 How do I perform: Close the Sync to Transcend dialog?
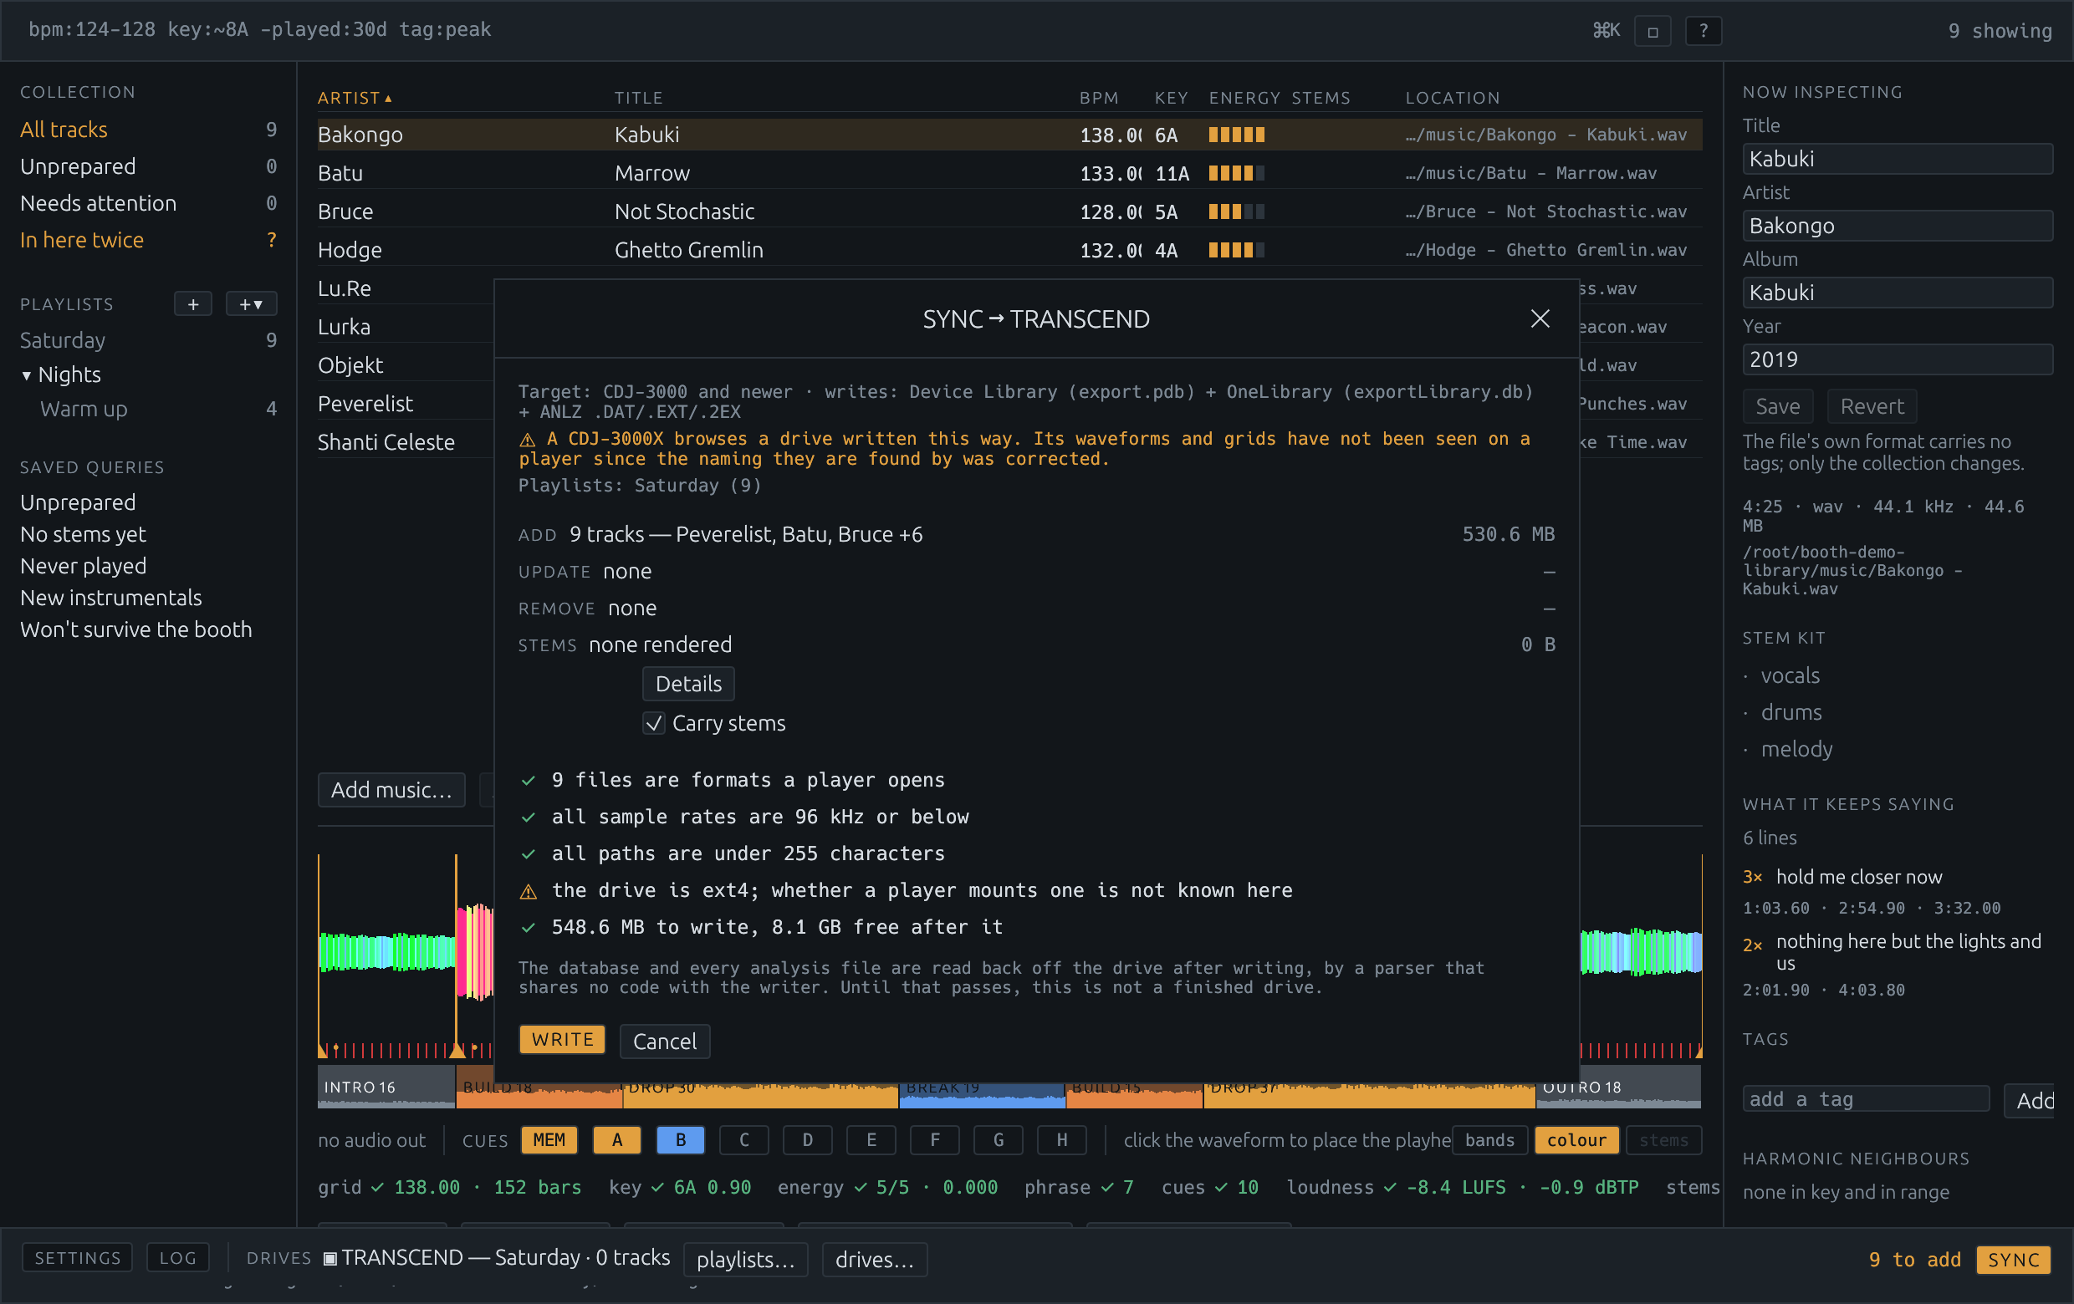click(1539, 319)
